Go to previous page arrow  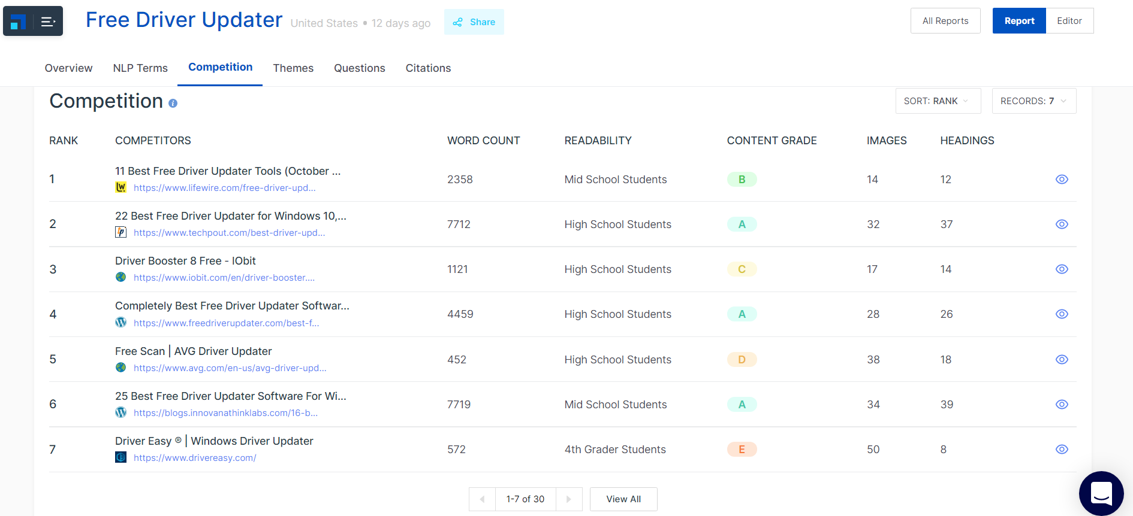coord(482,499)
